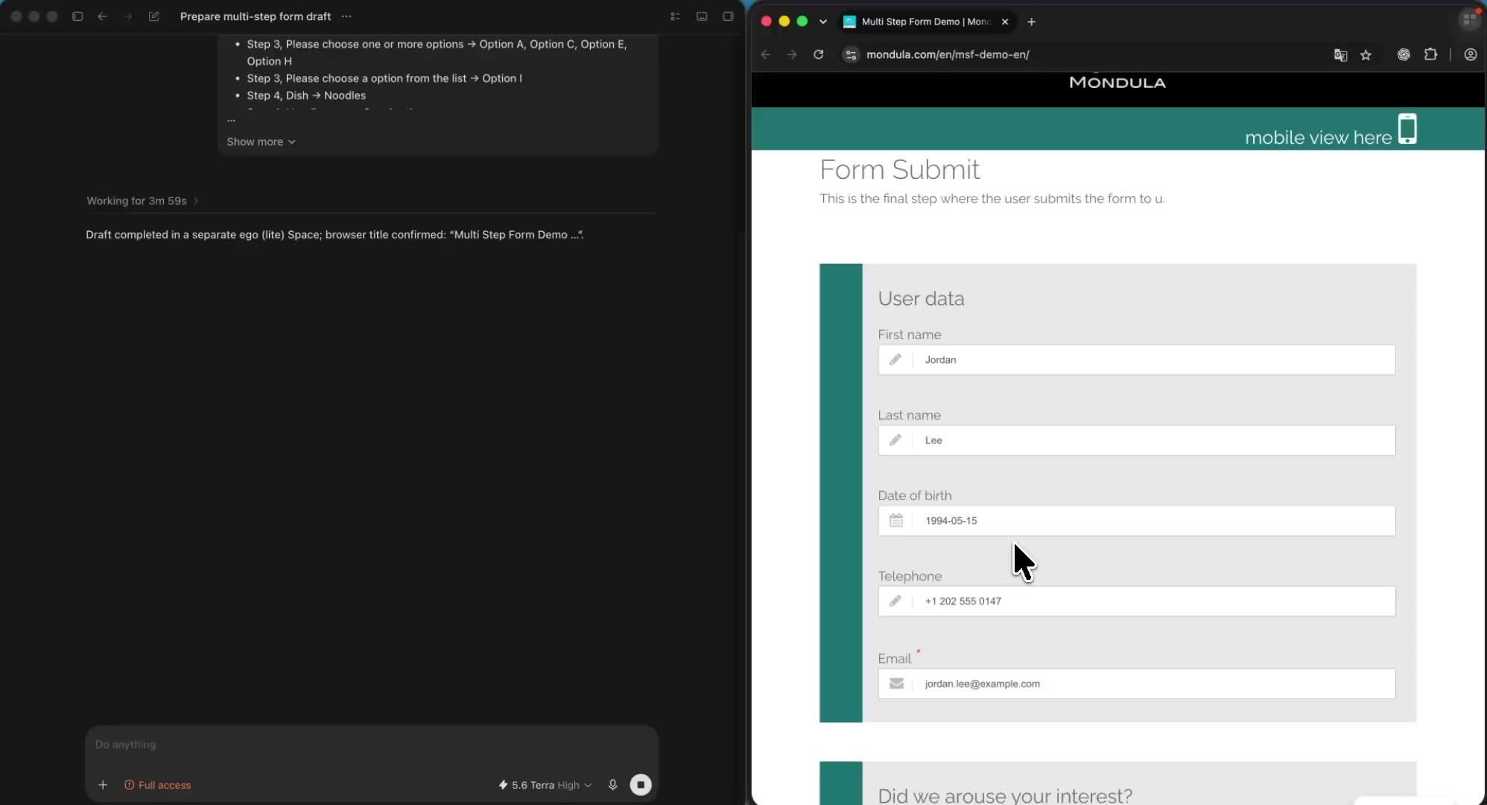
Task: Close the Multi Step Form Demo tab
Action: pos(1005,22)
